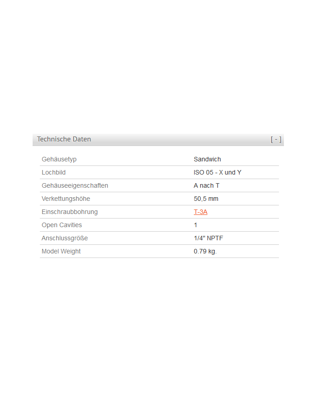Click the Gehäusetyp row label

tap(59, 159)
